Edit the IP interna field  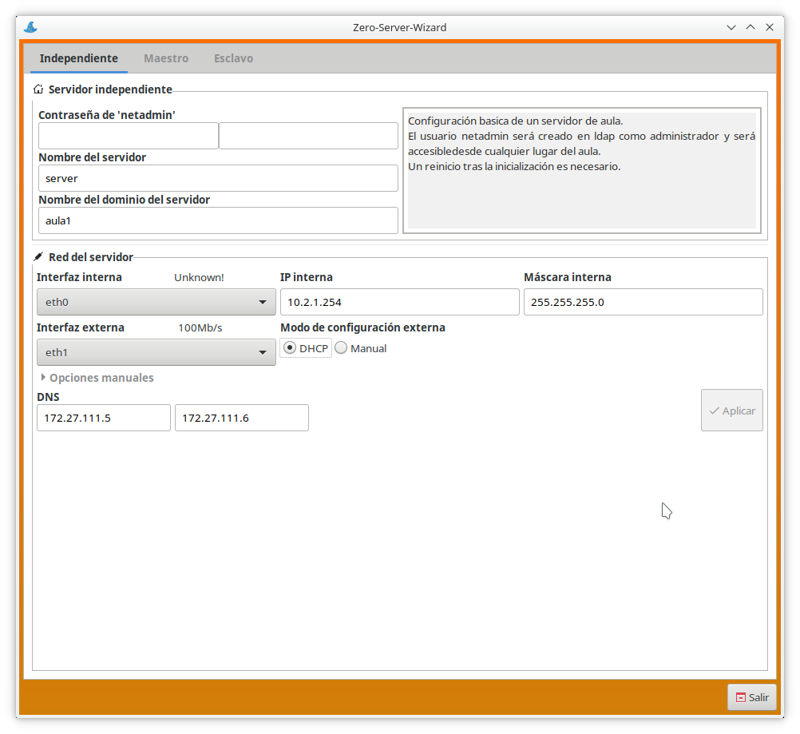[x=399, y=303]
